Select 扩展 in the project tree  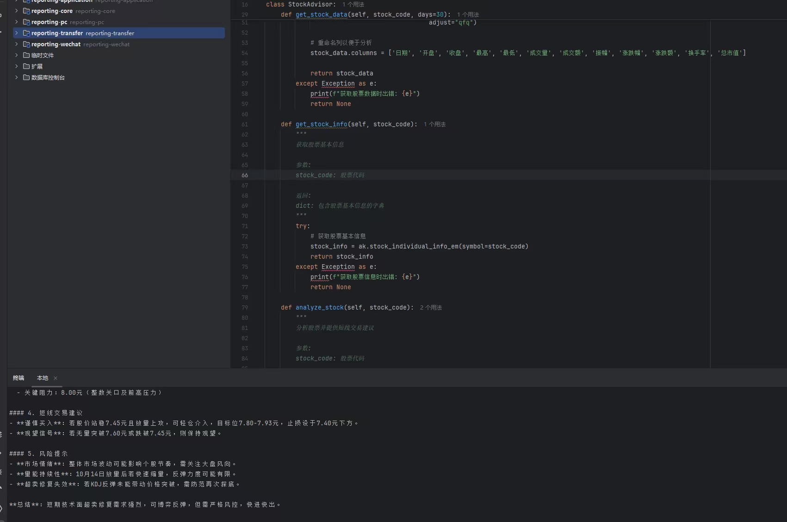tap(37, 66)
